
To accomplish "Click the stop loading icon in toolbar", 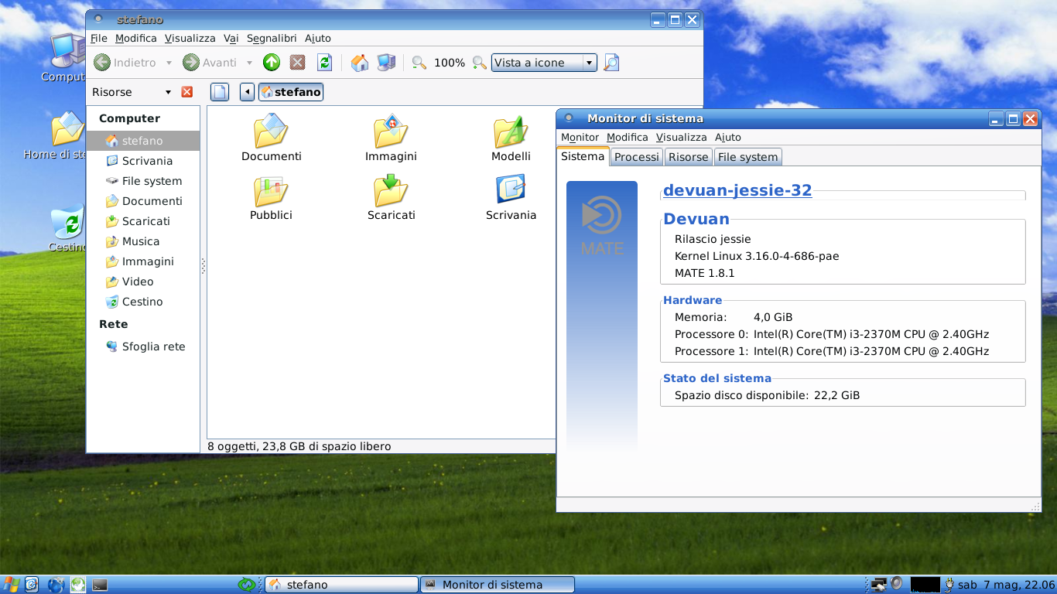I will pyautogui.click(x=297, y=63).
